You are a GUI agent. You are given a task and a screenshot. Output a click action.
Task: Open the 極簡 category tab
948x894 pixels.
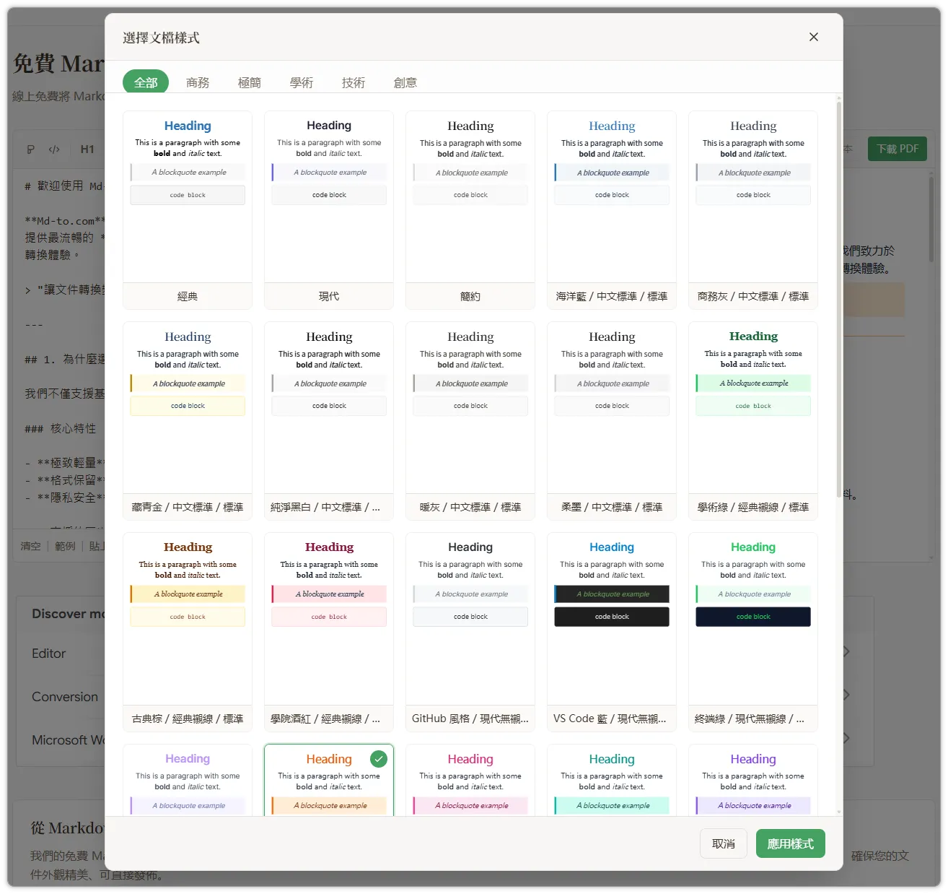(x=250, y=82)
